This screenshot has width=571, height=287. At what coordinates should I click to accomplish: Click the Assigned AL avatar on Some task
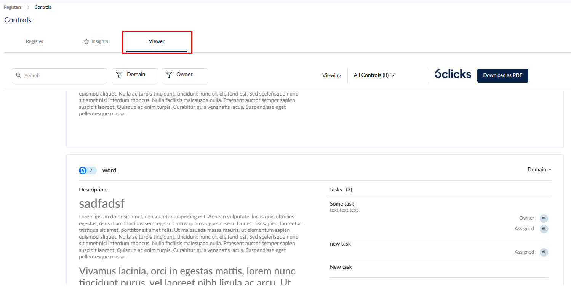[544, 229]
